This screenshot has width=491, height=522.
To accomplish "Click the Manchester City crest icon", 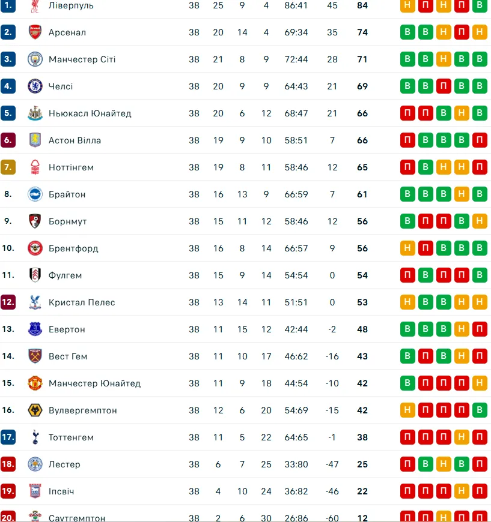I will click(x=35, y=59).
